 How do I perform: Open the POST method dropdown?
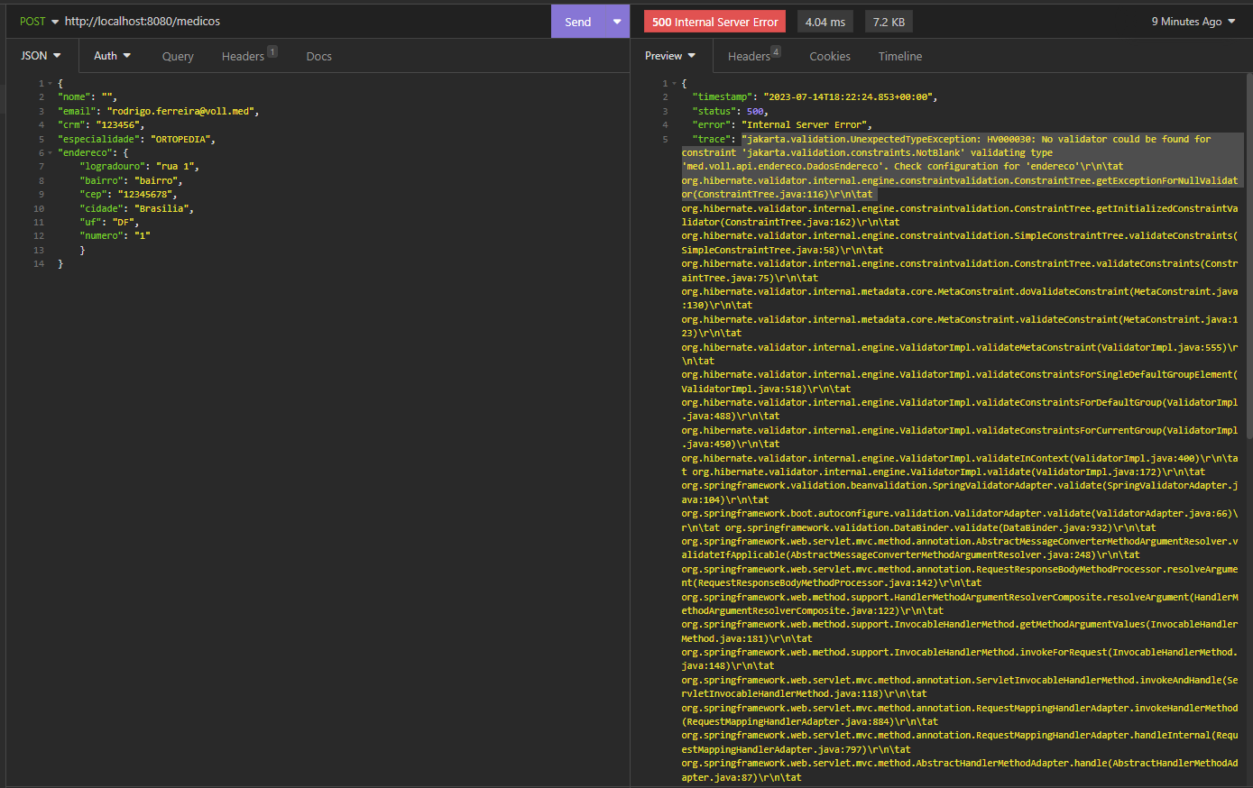click(39, 21)
